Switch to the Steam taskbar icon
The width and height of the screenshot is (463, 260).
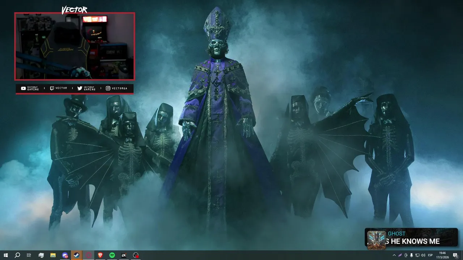click(77, 255)
